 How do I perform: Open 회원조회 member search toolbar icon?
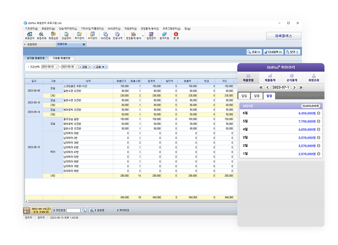(x=41, y=36)
